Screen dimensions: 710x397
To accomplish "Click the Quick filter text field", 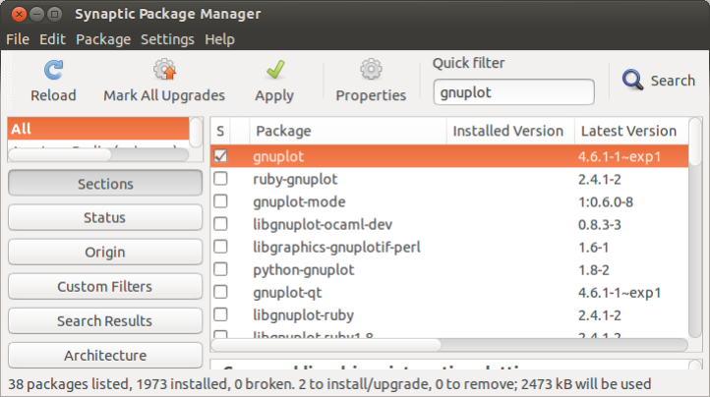I will [x=513, y=92].
